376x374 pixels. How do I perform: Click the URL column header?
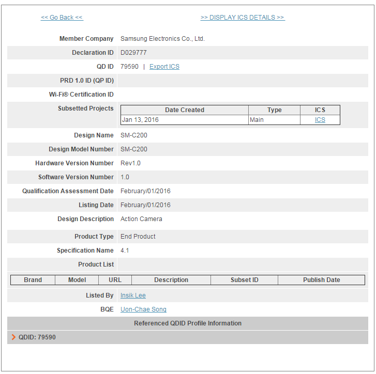click(115, 280)
